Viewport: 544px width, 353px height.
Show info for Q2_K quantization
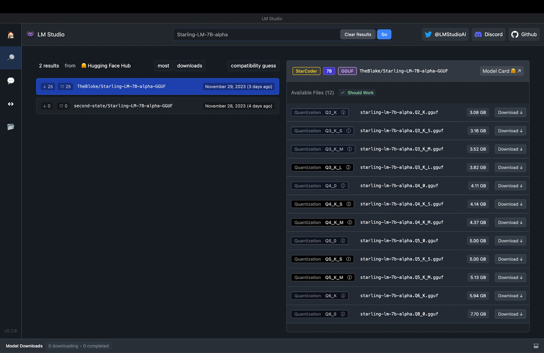(x=343, y=112)
